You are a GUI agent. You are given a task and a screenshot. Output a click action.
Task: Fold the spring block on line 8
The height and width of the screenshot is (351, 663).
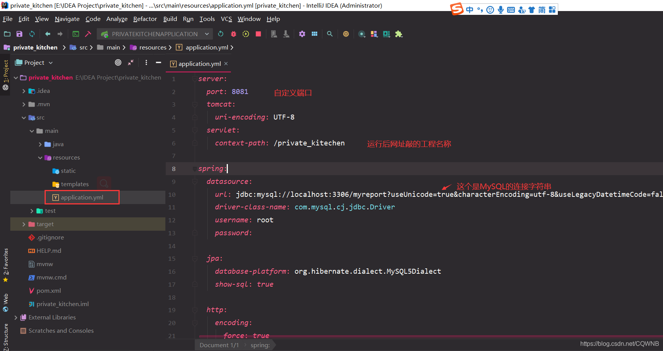pyautogui.click(x=195, y=169)
